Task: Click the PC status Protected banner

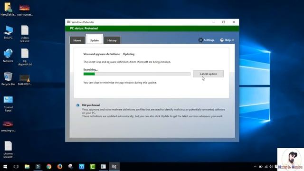Action: [x=152, y=28]
